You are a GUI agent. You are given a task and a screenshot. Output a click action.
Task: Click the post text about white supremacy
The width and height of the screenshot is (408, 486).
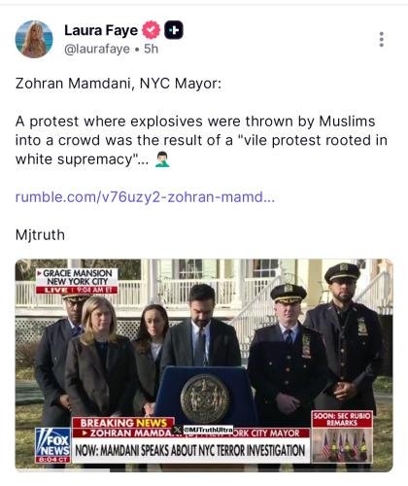201,140
